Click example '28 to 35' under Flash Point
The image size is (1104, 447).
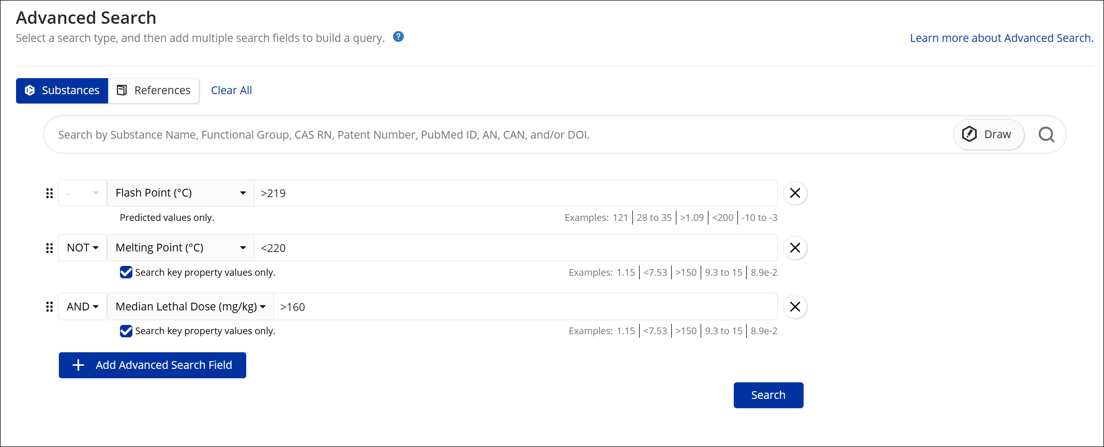pos(654,218)
